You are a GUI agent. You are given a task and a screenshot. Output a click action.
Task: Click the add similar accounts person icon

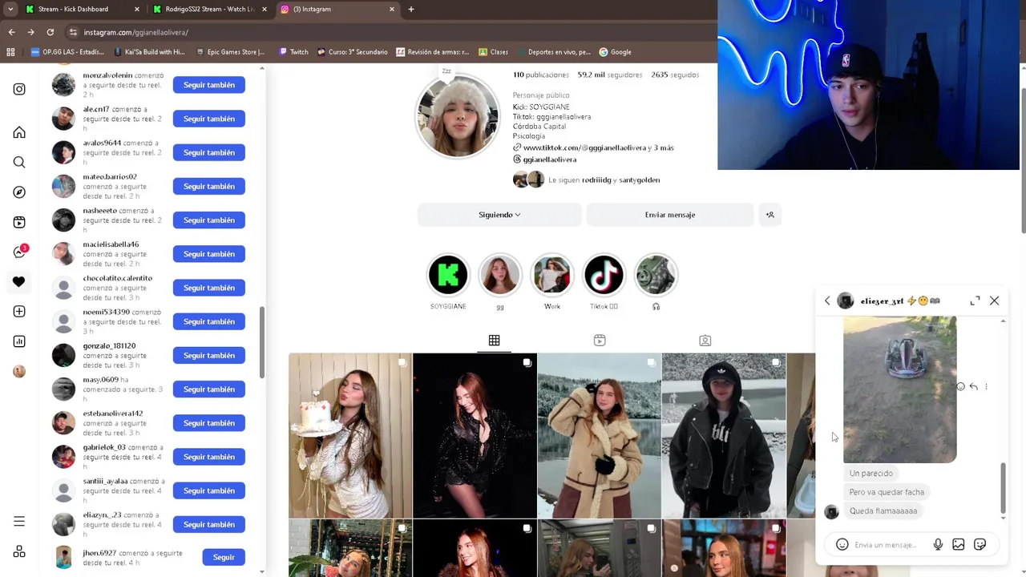(769, 215)
